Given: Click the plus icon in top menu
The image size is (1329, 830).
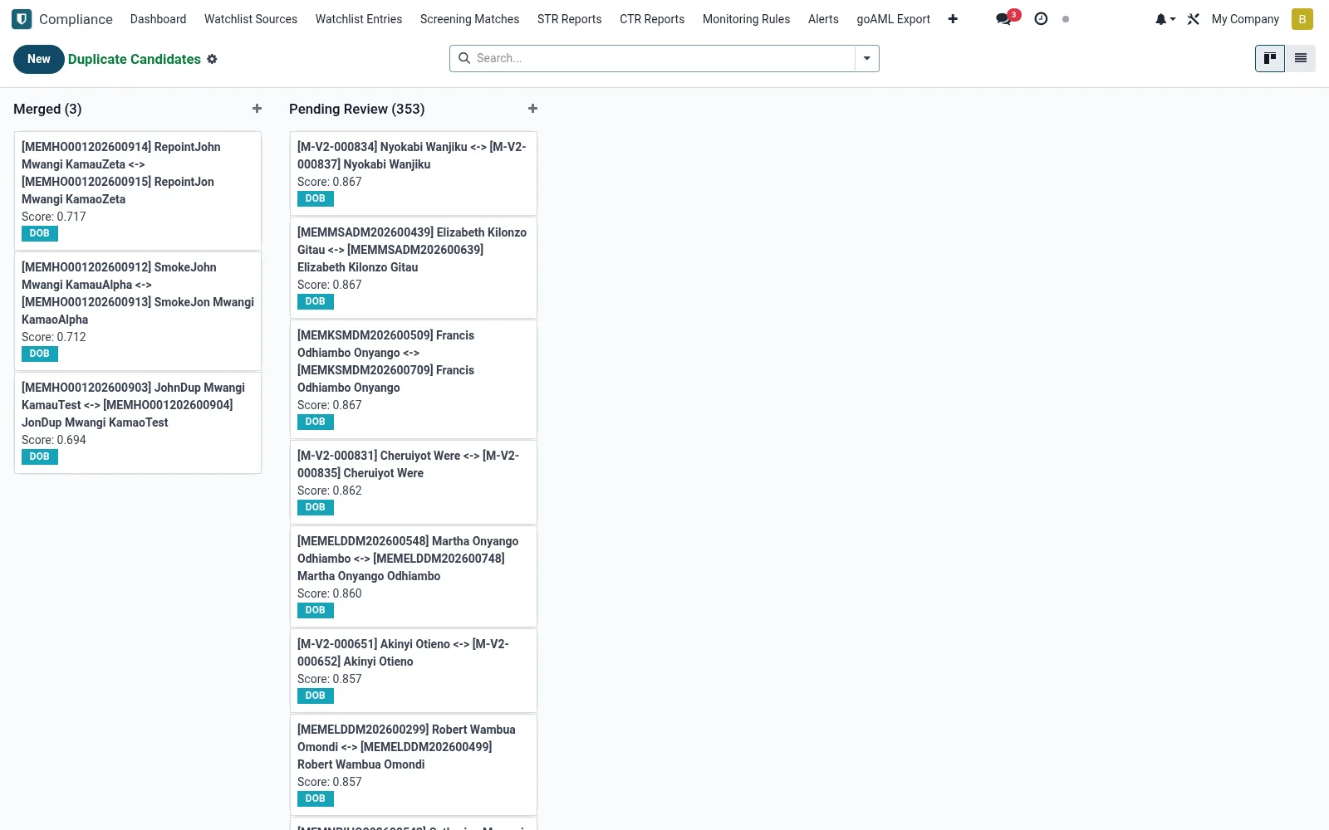Looking at the screenshot, I should (x=953, y=19).
